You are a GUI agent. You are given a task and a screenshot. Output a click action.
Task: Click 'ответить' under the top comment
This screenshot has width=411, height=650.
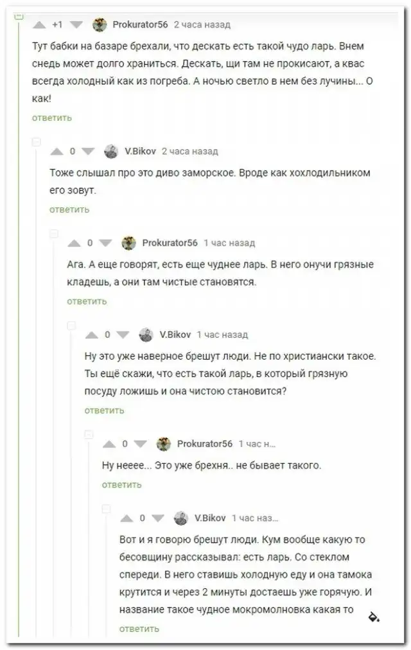[x=51, y=118]
